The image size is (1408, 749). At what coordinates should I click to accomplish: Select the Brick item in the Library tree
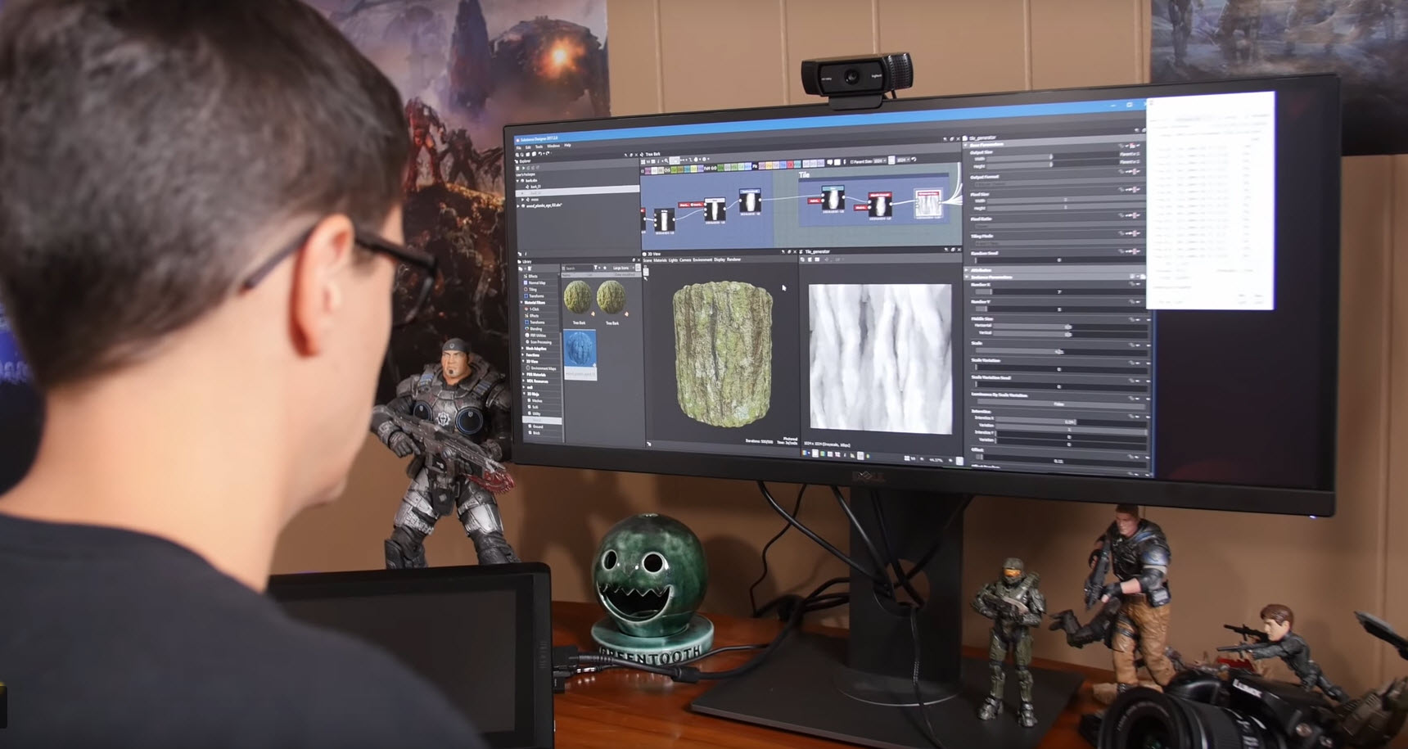pyautogui.click(x=536, y=433)
